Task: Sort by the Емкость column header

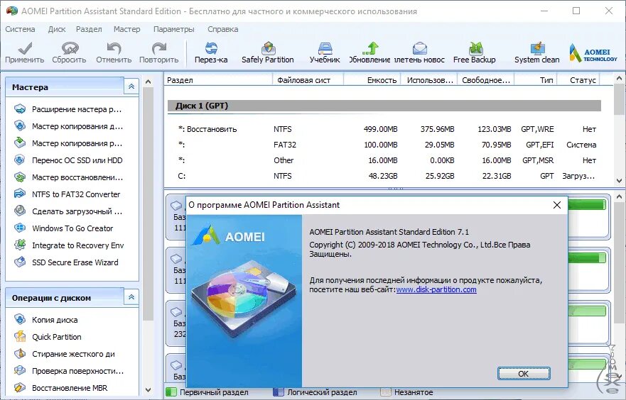Action: pyautogui.click(x=372, y=80)
